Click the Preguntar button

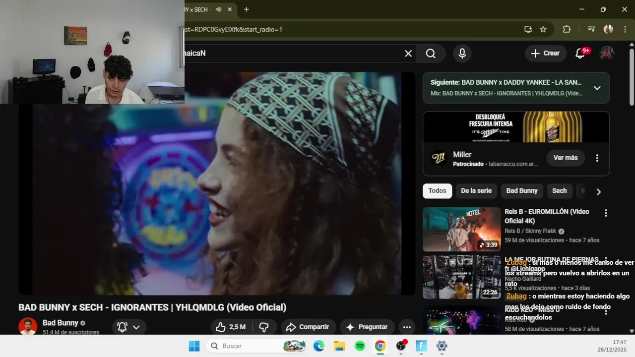pos(367,327)
